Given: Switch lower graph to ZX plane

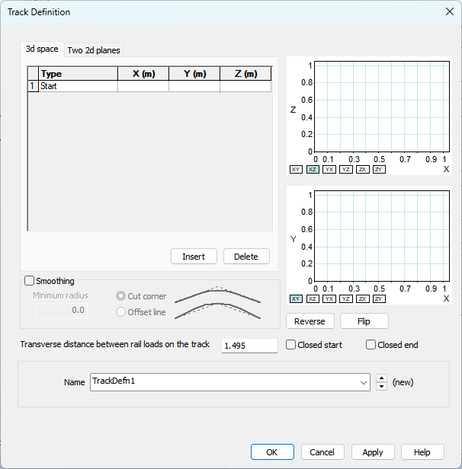Looking at the screenshot, I should point(363,299).
